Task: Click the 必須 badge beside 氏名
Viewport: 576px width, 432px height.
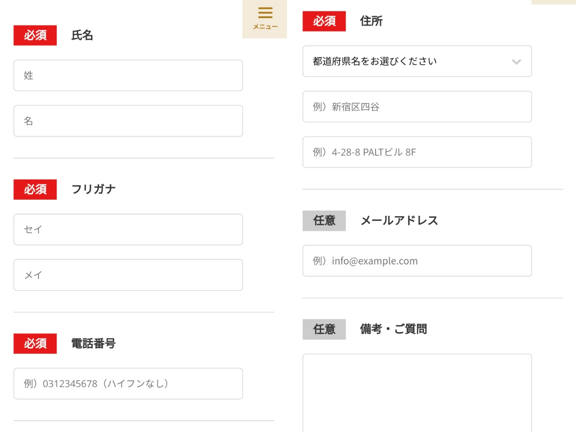Action: point(35,35)
